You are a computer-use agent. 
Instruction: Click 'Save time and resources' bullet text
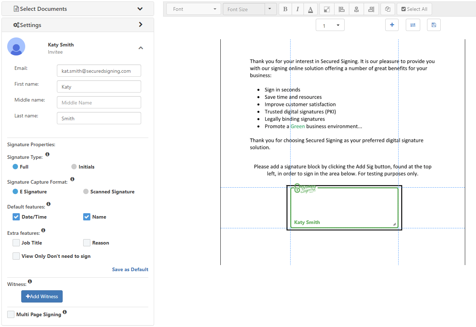click(293, 97)
